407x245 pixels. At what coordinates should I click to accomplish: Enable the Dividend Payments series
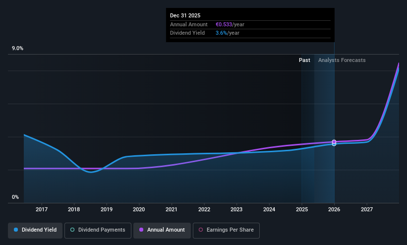[98, 231]
